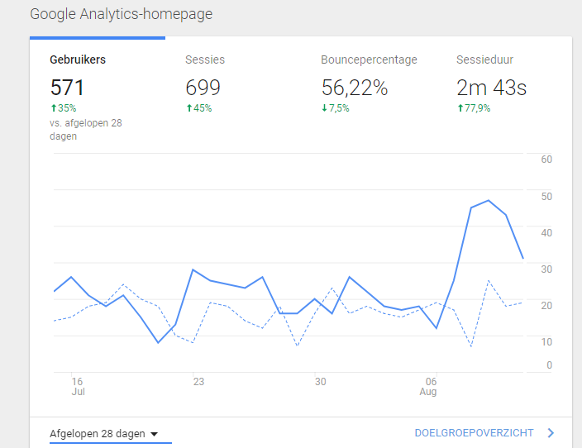Click the 06 Aug axis label
The height and width of the screenshot is (448, 582).
click(428, 386)
